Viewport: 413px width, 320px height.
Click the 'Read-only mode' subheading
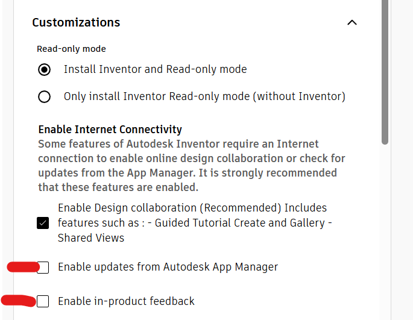click(x=71, y=49)
